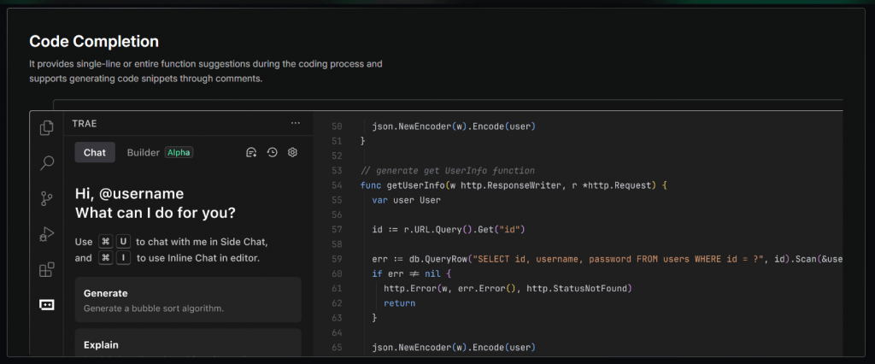
Task: Click the TRAE panel title
Action: point(85,123)
